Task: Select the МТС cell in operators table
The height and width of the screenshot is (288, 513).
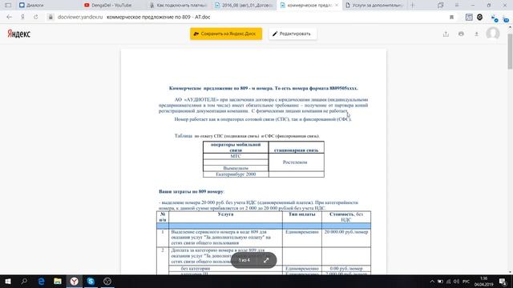Action: coord(236,156)
